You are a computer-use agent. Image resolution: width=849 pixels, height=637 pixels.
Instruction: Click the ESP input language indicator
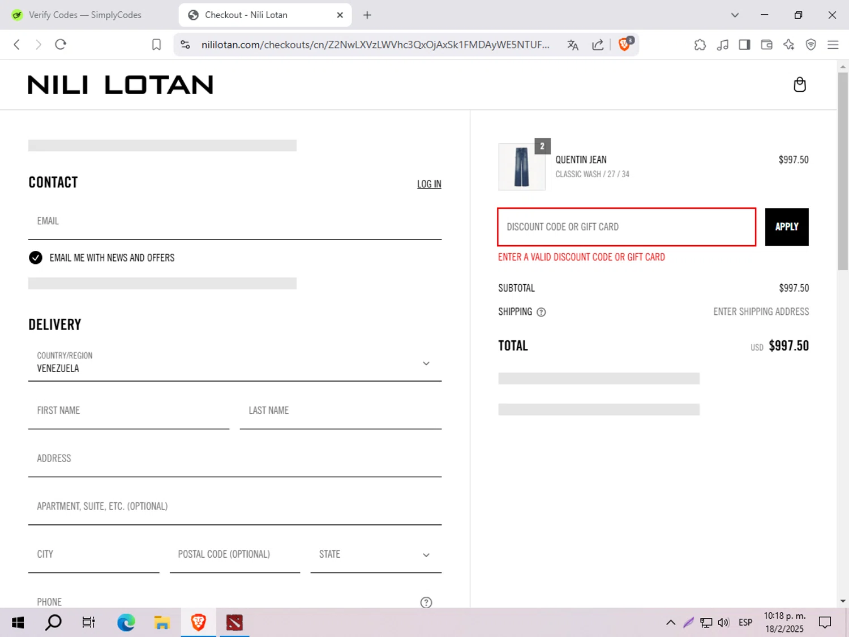coord(745,623)
